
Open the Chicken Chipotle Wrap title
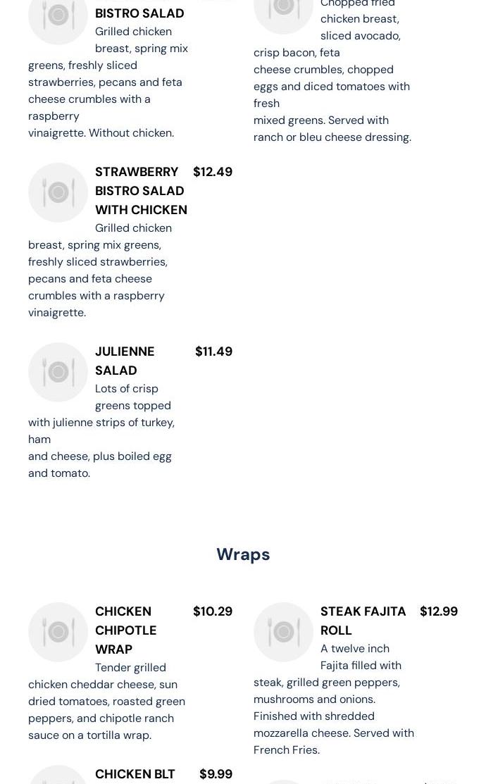[125, 630]
